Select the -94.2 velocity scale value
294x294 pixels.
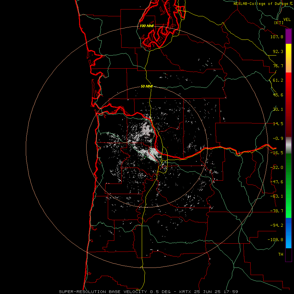(x=277, y=225)
